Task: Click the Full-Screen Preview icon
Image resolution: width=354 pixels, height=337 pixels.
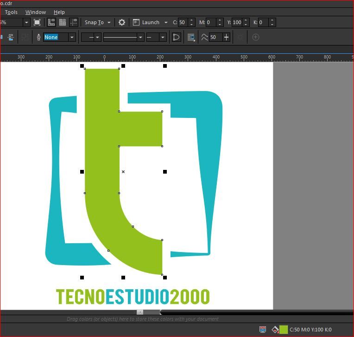Action: pyautogui.click(x=37, y=22)
